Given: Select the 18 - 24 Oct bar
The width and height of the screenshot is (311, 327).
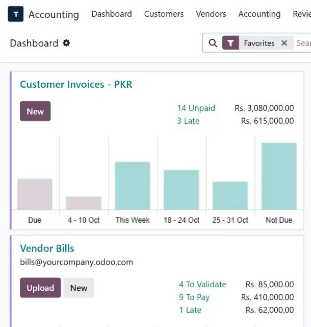Looking at the screenshot, I should point(182,190).
